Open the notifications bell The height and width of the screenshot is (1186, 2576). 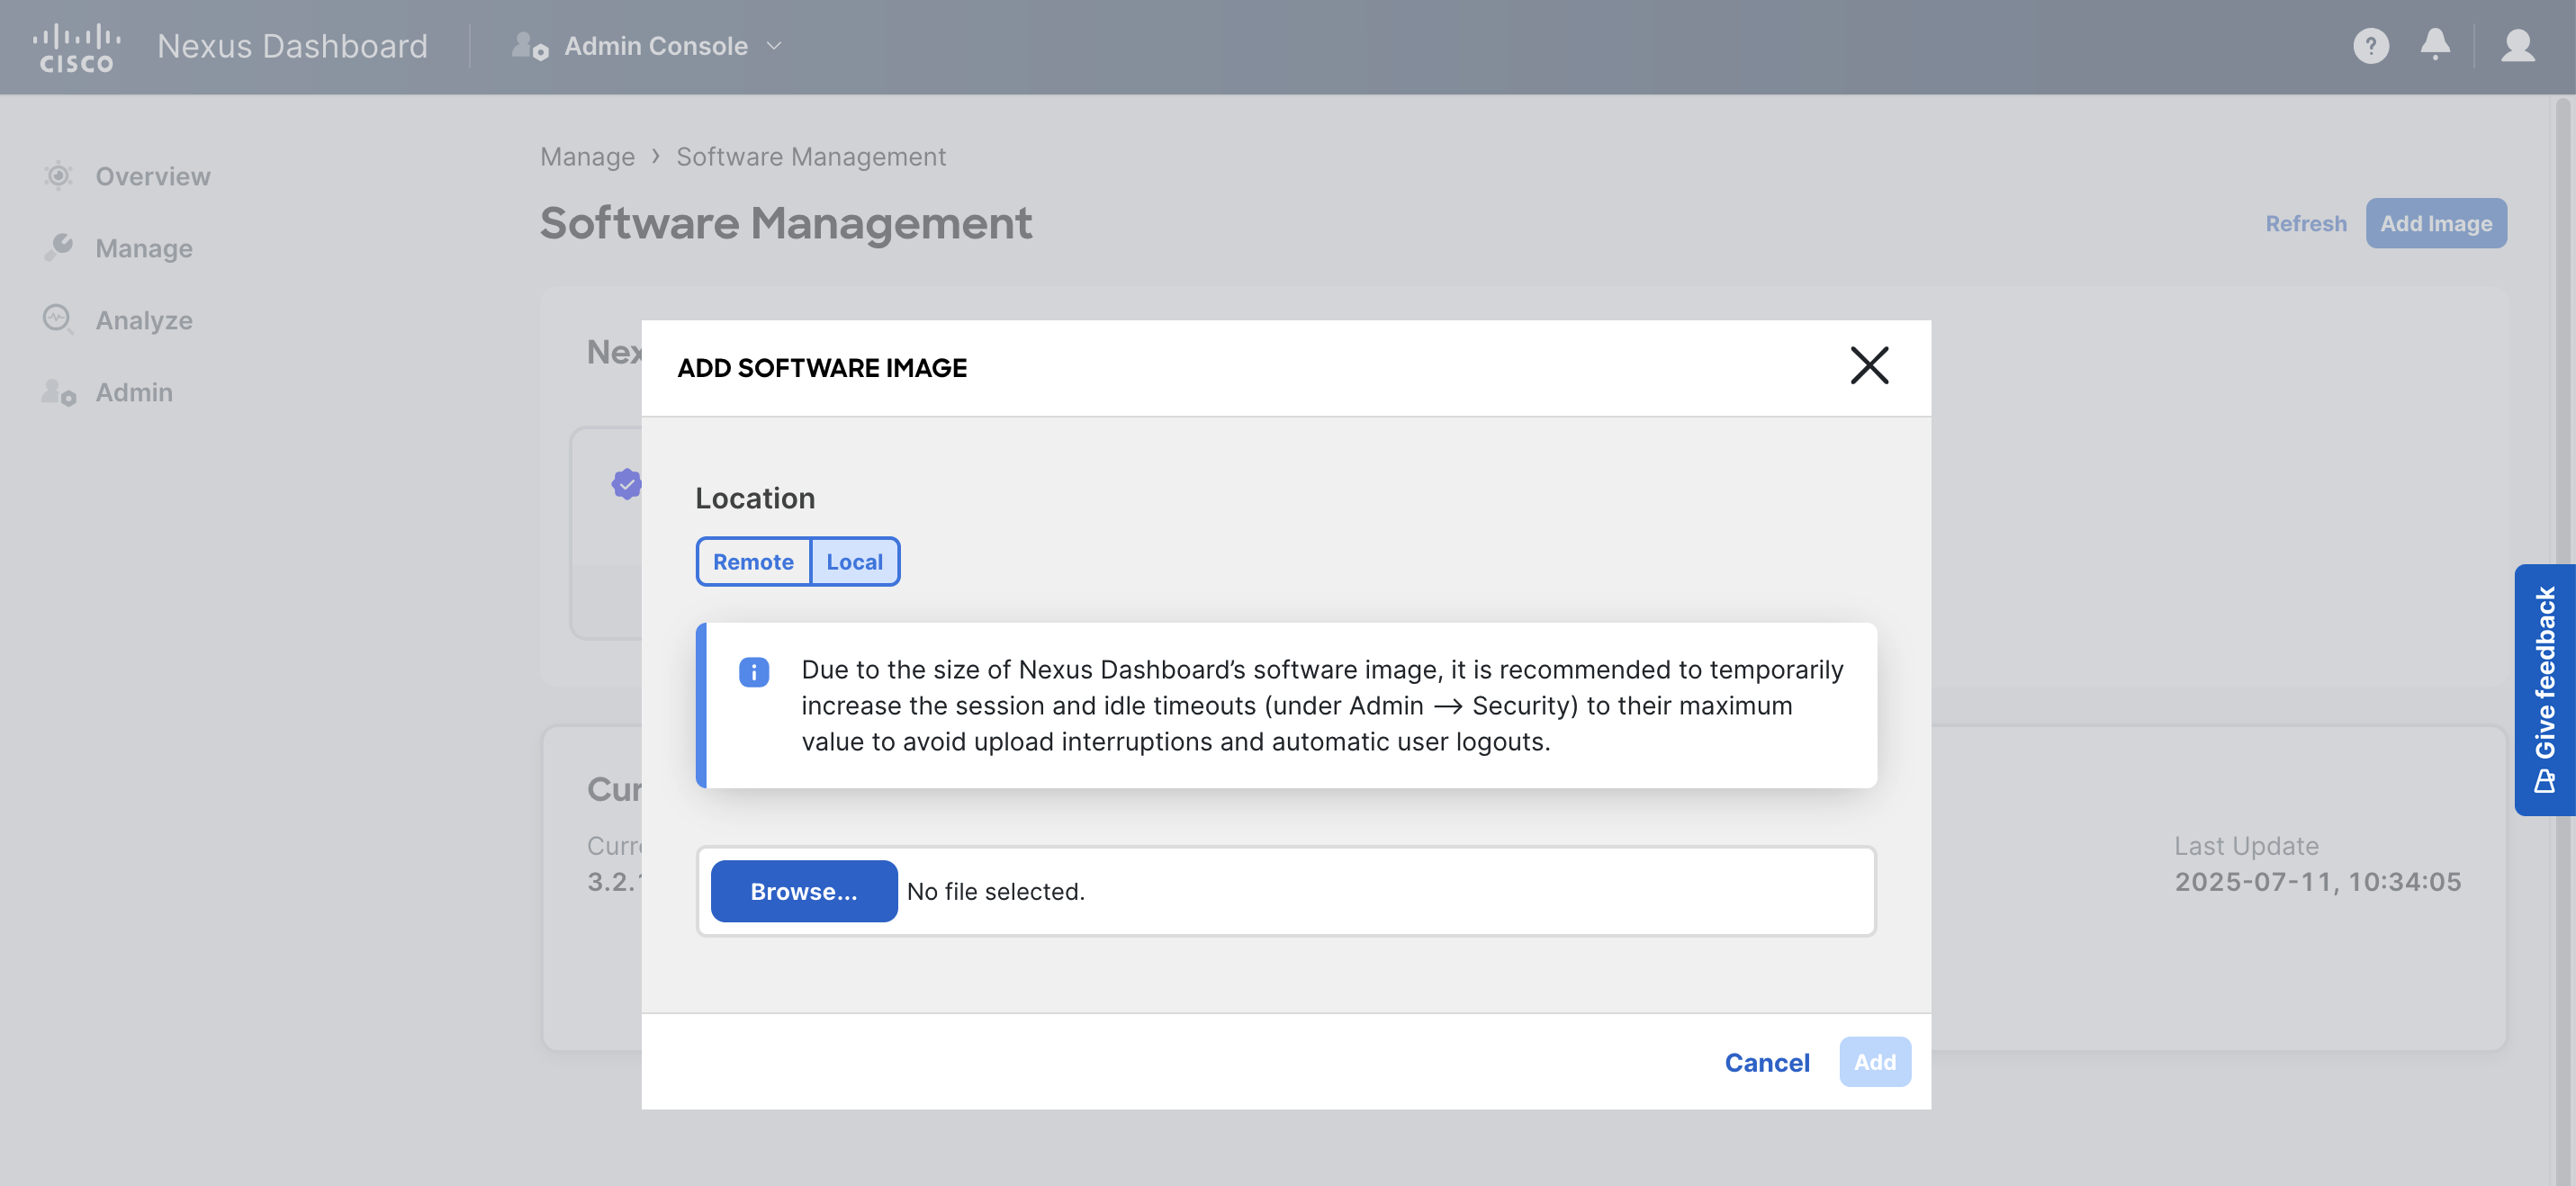pos(2435,46)
